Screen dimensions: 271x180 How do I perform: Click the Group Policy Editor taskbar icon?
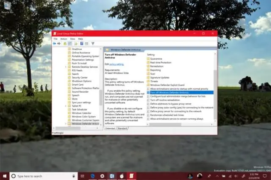coord(131,176)
